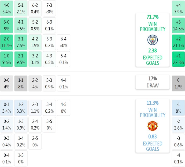The image size is (185, 167).
Task: Click the 0 margin draw box
Action: 178,83
